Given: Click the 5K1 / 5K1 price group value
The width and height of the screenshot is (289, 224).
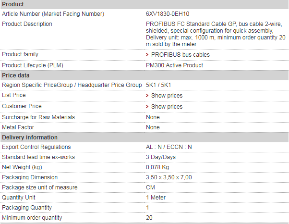Looking at the screenshot, I should point(158,85).
